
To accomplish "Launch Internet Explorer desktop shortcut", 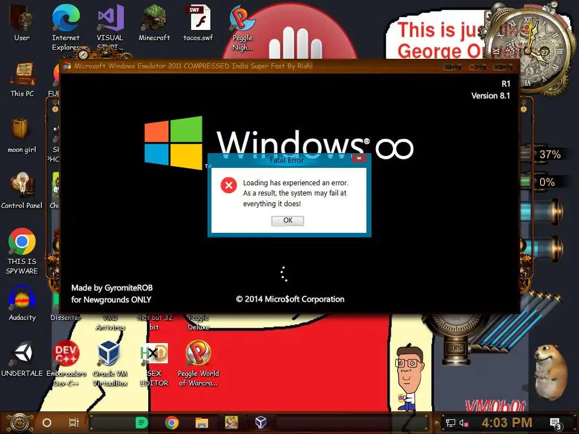I will 66,27.
